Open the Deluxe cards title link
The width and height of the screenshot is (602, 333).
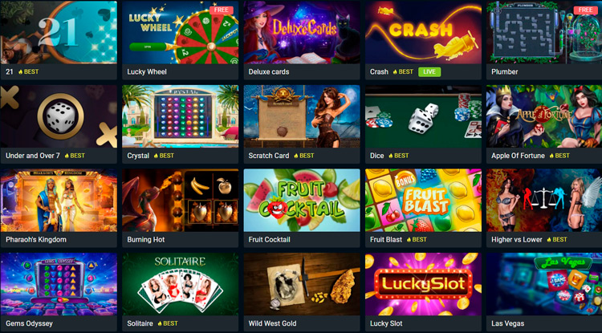point(269,71)
